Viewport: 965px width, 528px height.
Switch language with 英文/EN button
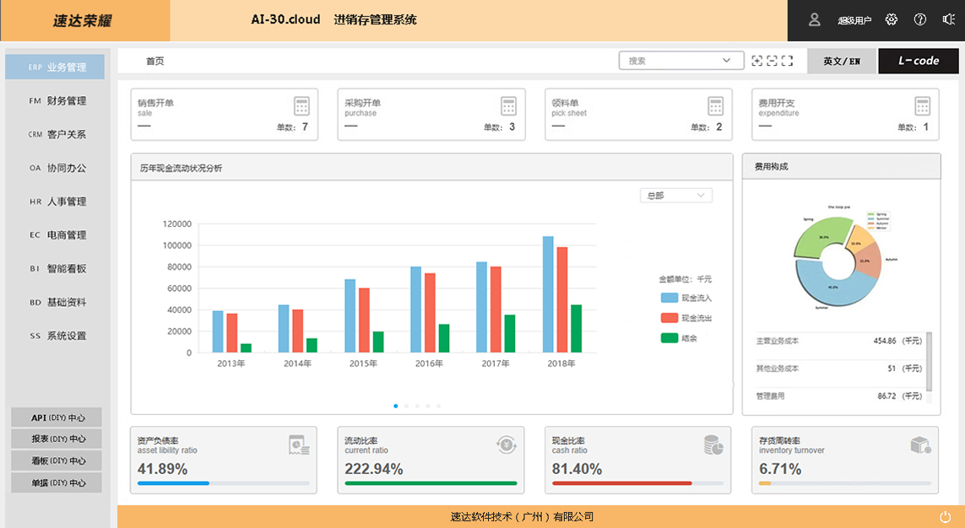point(842,61)
